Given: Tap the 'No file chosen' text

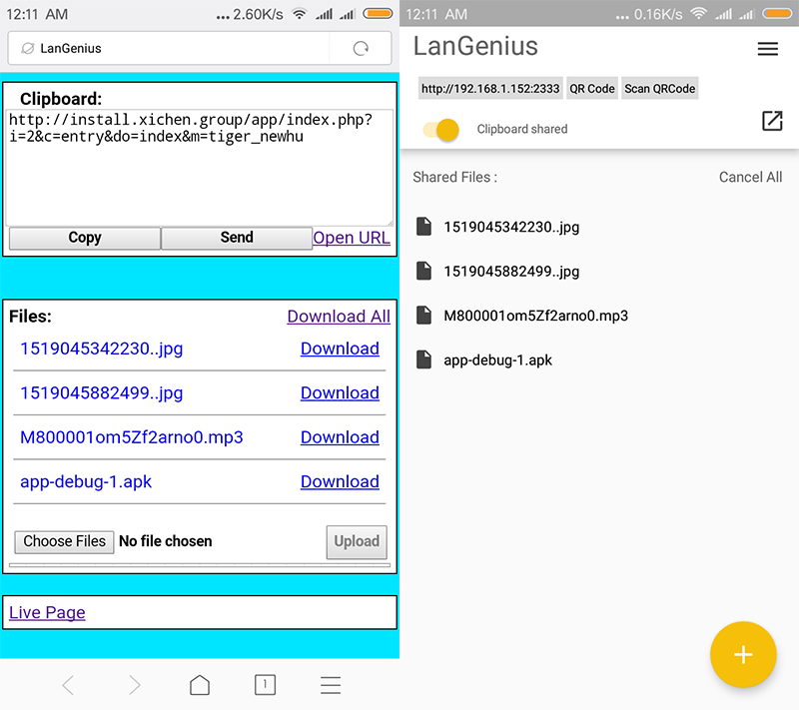Looking at the screenshot, I should 165,541.
